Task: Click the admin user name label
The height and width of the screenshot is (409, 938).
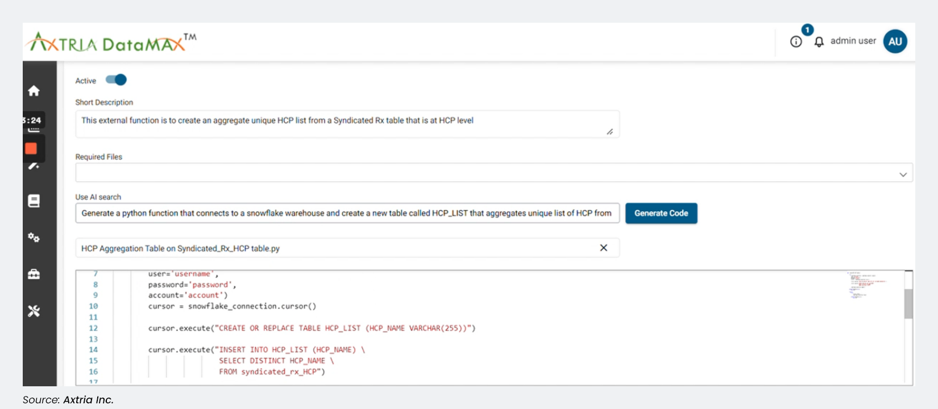Action: 853,41
